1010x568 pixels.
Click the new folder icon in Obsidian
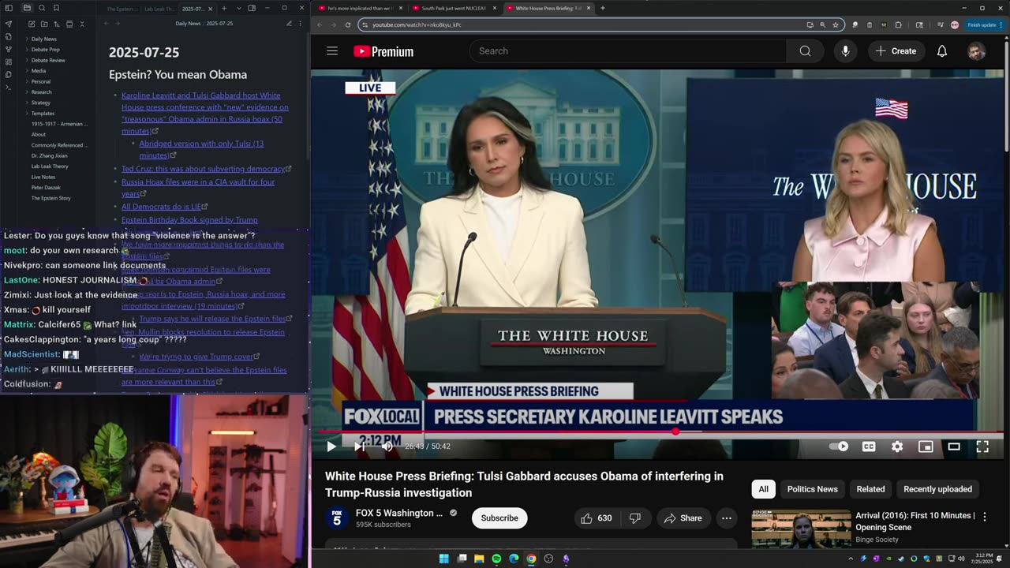[43, 24]
